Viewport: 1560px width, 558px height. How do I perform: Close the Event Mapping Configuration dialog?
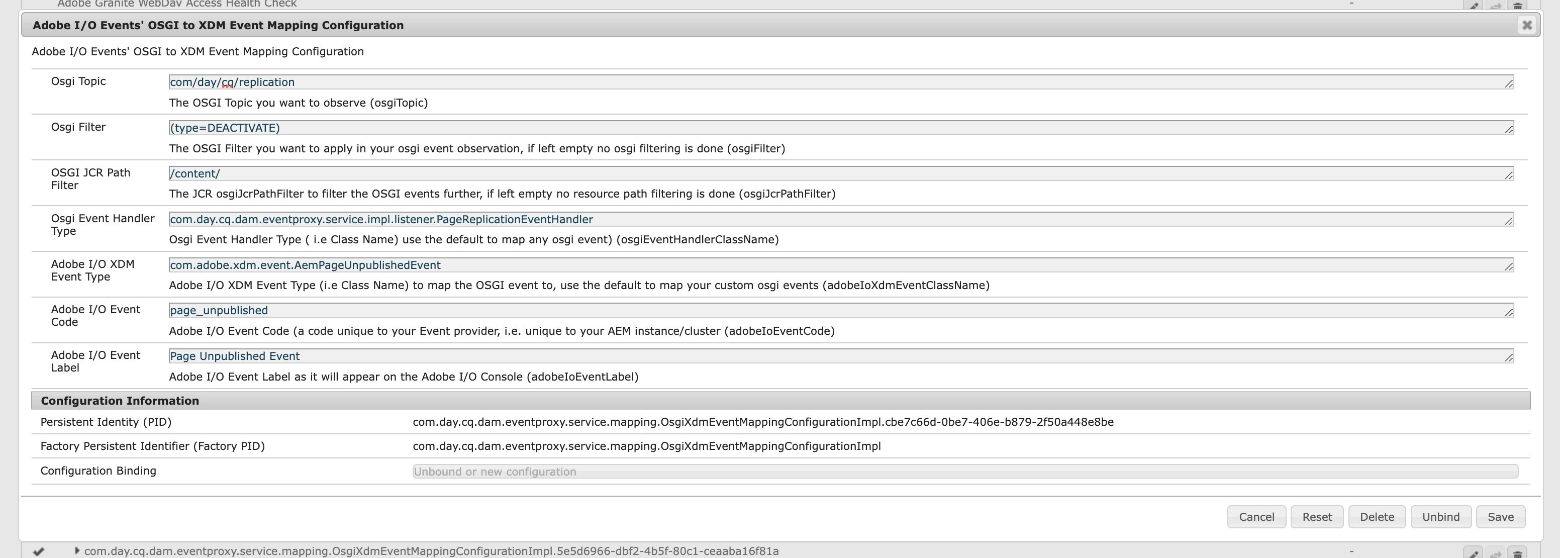(1527, 25)
